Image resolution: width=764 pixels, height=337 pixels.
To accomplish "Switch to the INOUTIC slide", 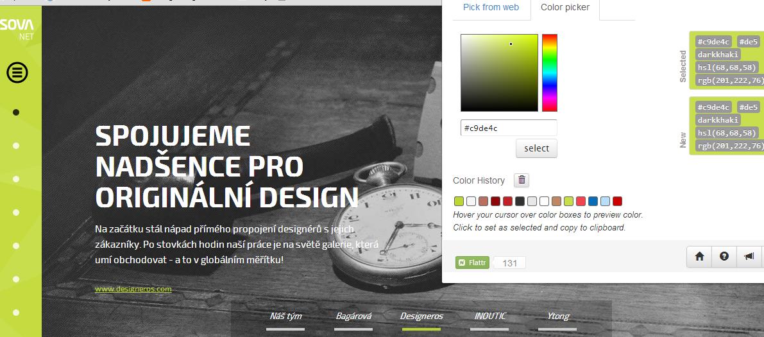I will [x=490, y=316].
